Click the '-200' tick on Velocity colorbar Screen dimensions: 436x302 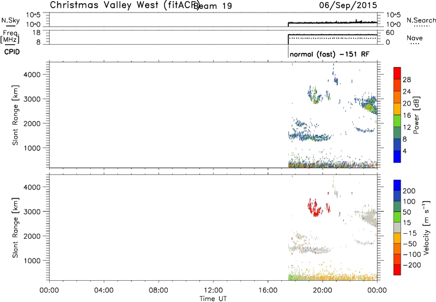pyautogui.click(x=412, y=265)
